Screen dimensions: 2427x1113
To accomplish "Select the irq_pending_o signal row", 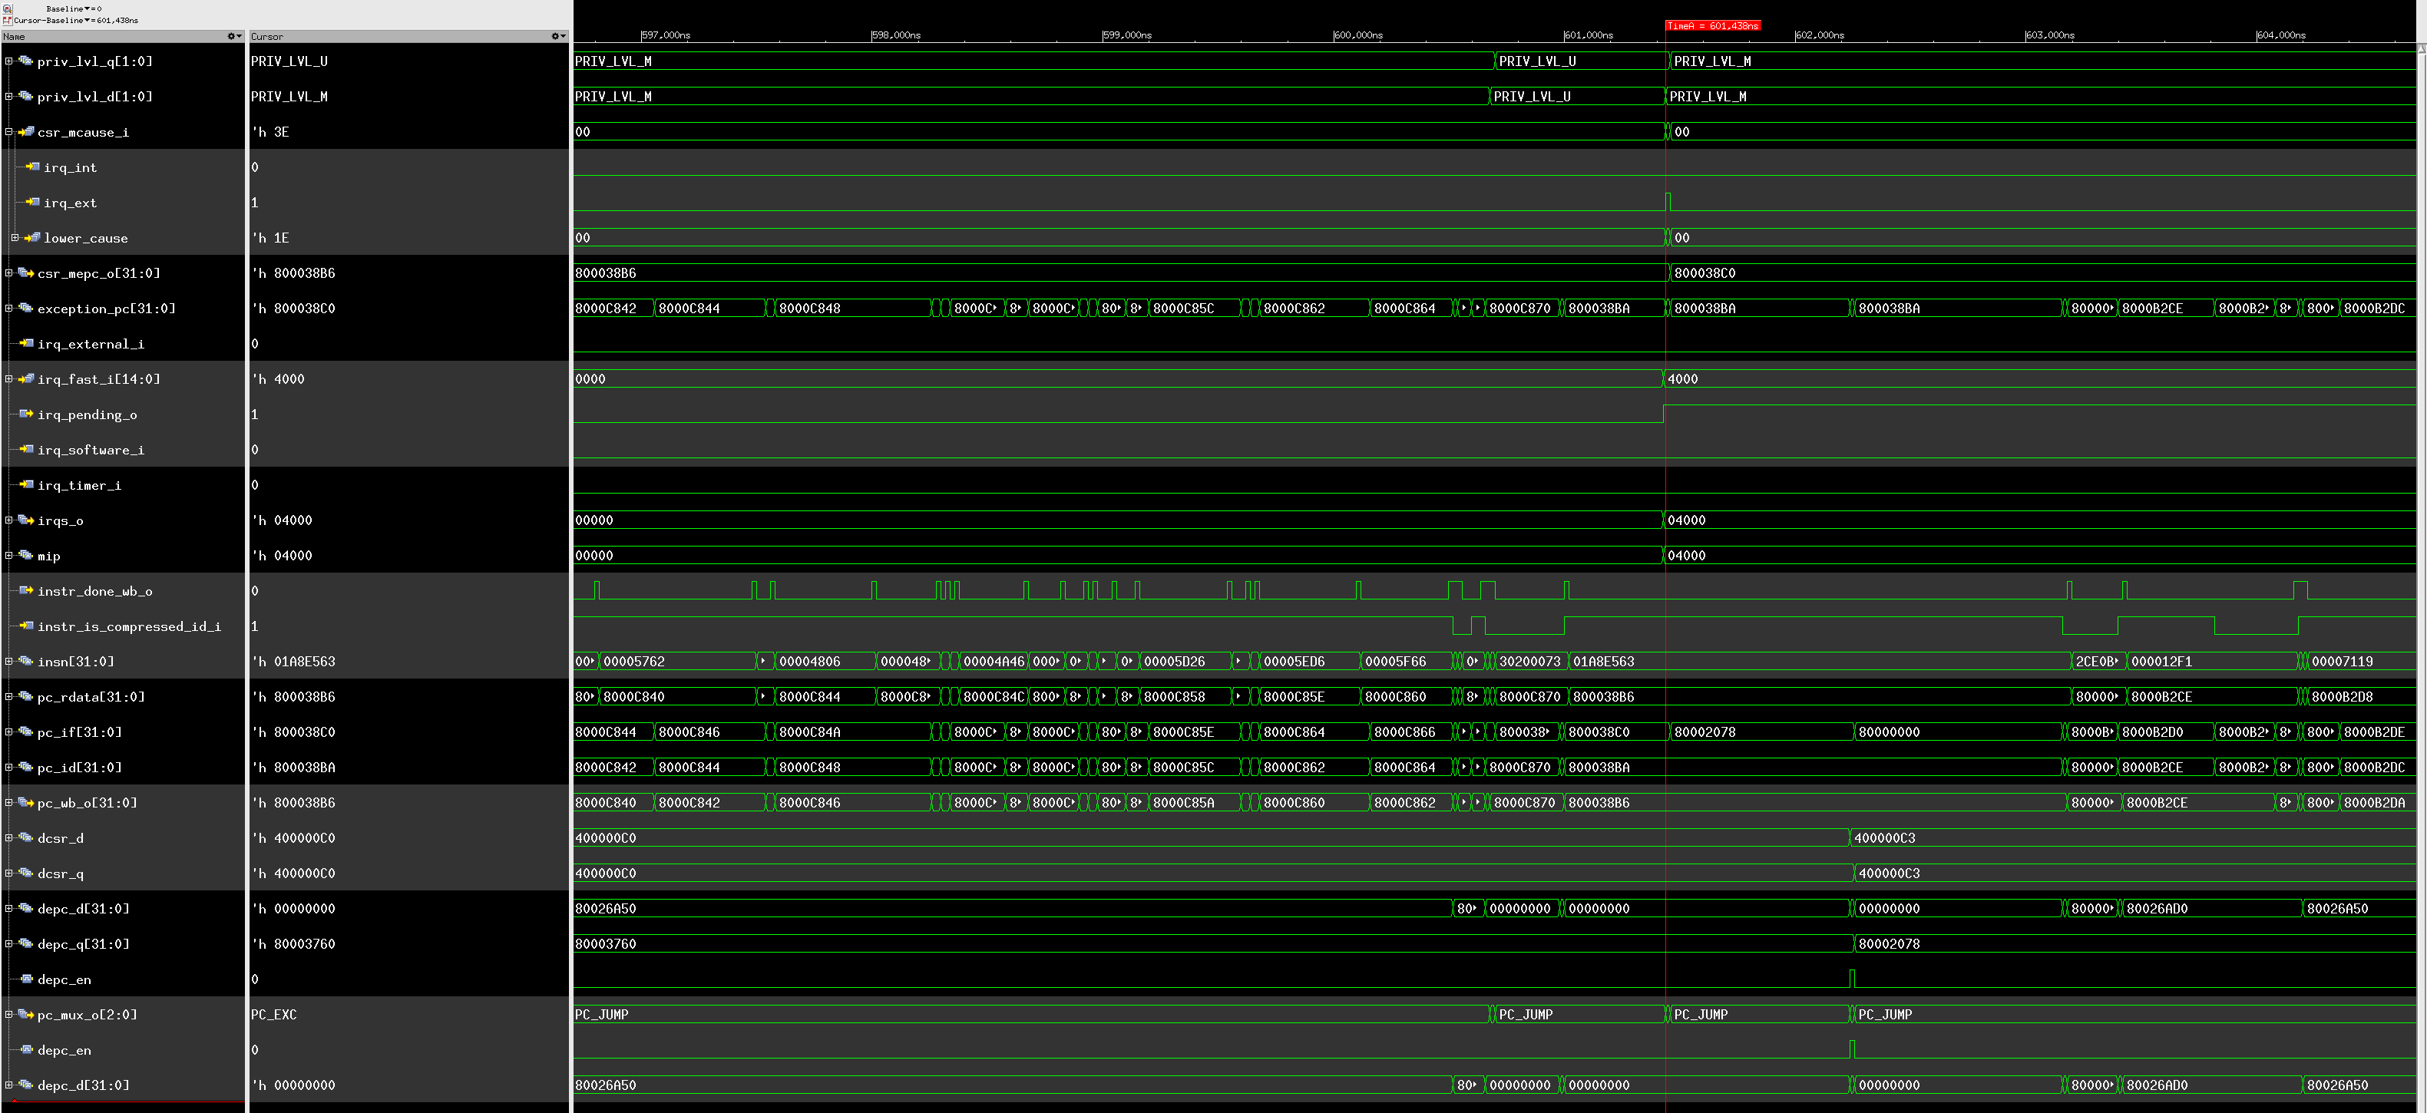I will pyautogui.click(x=88, y=414).
